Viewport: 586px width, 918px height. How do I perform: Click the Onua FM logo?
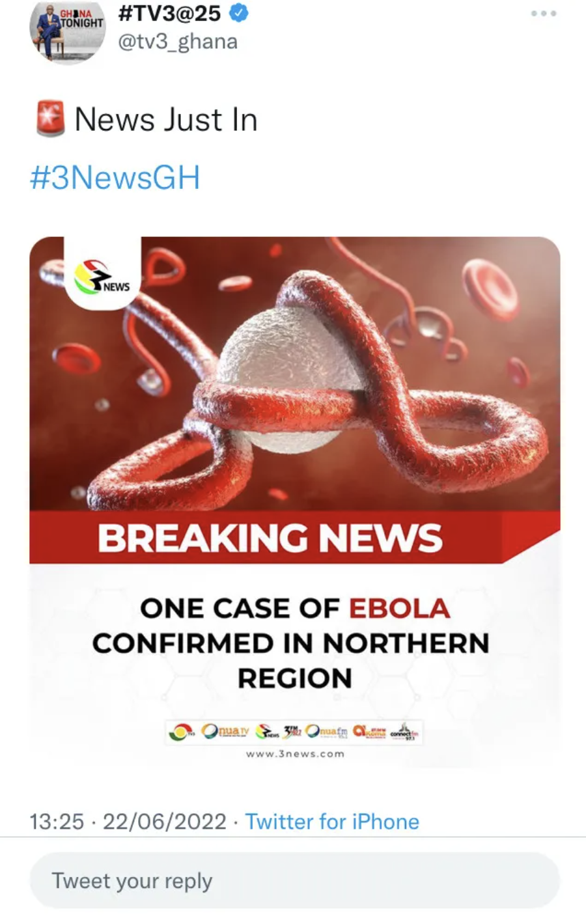click(x=326, y=732)
